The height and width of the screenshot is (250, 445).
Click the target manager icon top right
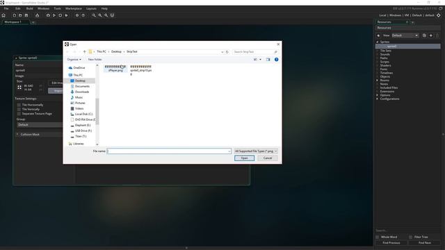439,15
